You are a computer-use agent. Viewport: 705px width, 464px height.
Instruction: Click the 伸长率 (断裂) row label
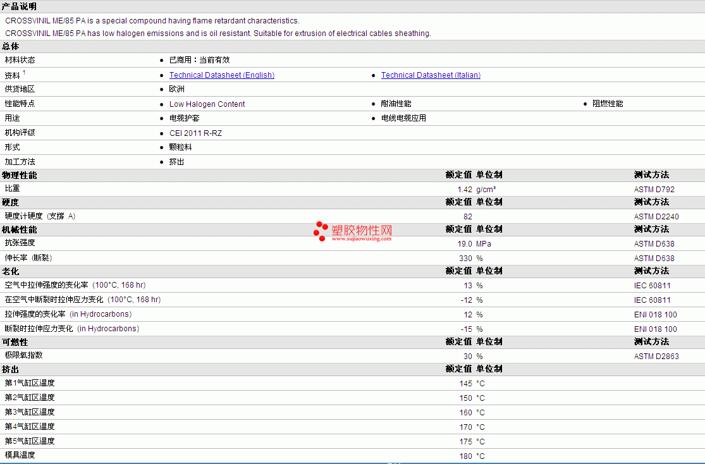click(29, 258)
